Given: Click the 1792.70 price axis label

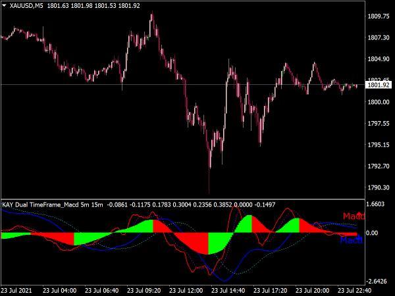Looking at the screenshot, I should 379,166.
